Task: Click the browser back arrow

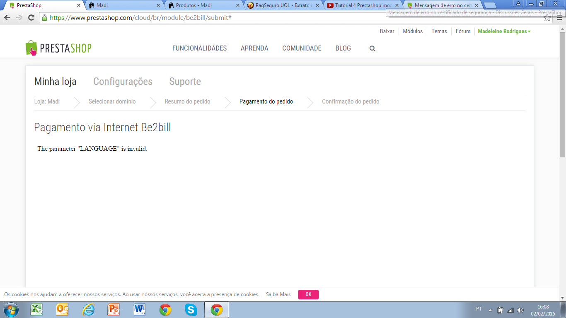Action: pos(7,18)
